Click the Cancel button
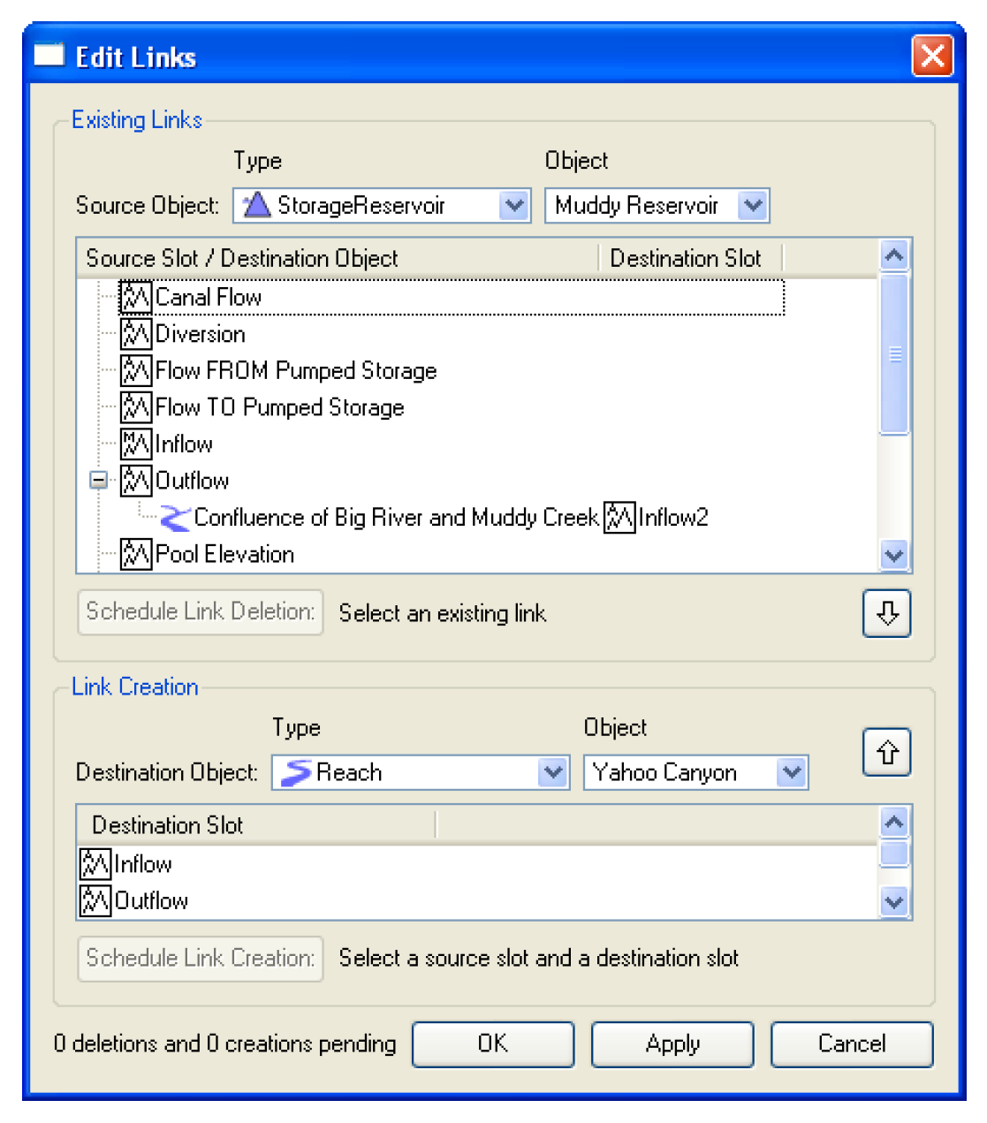Image resolution: width=987 pixels, height=1123 pixels. pyautogui.click(x=851, y=1043)
